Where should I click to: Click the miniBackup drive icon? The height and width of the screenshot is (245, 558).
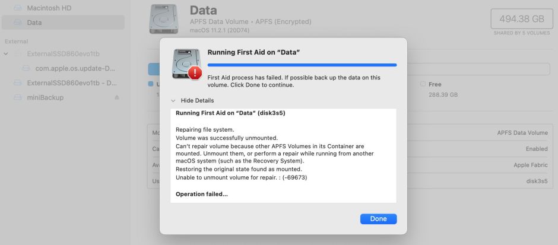pyautogui.click(x=18, y=97)
